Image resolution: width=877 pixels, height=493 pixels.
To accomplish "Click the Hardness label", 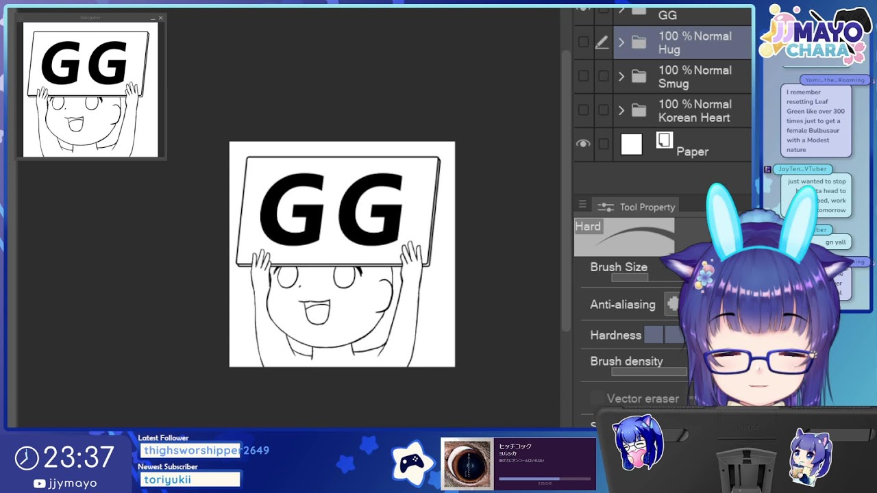I will point(616,335).
